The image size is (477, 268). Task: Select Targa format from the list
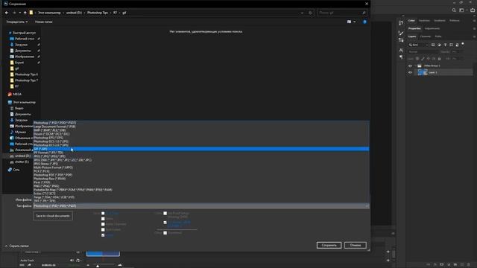coord(201,197)
